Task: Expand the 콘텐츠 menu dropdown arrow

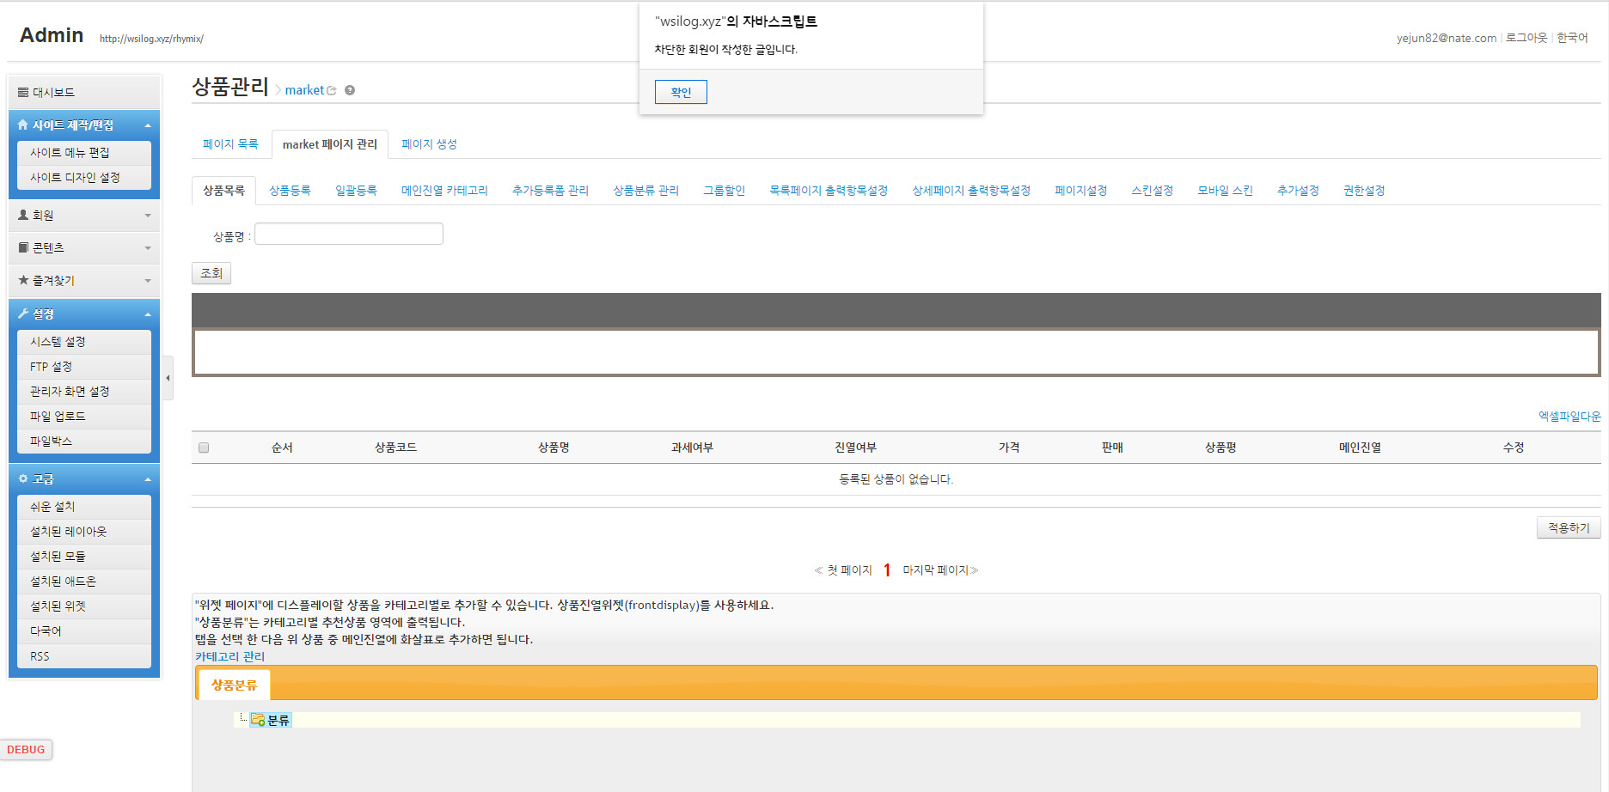Action: (148, 248)
